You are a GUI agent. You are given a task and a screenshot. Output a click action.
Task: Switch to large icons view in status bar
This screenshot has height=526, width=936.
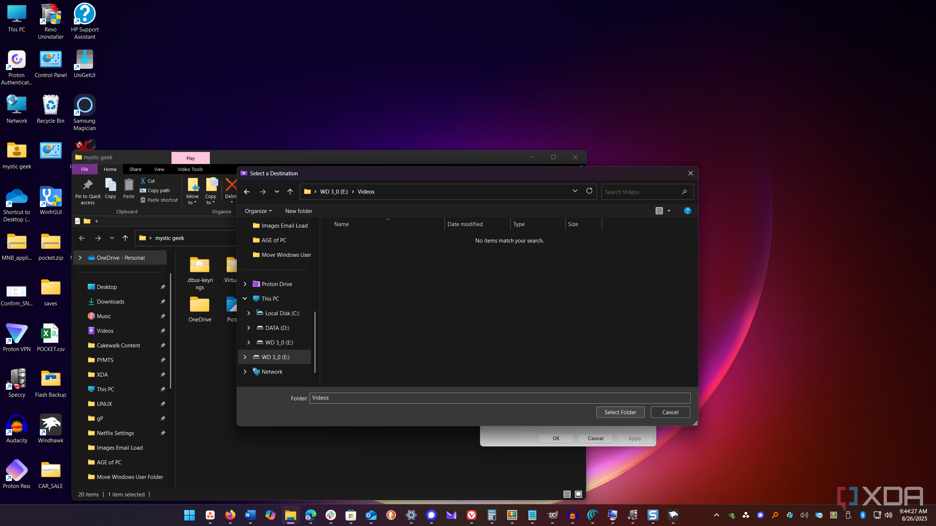coord(578,494)
